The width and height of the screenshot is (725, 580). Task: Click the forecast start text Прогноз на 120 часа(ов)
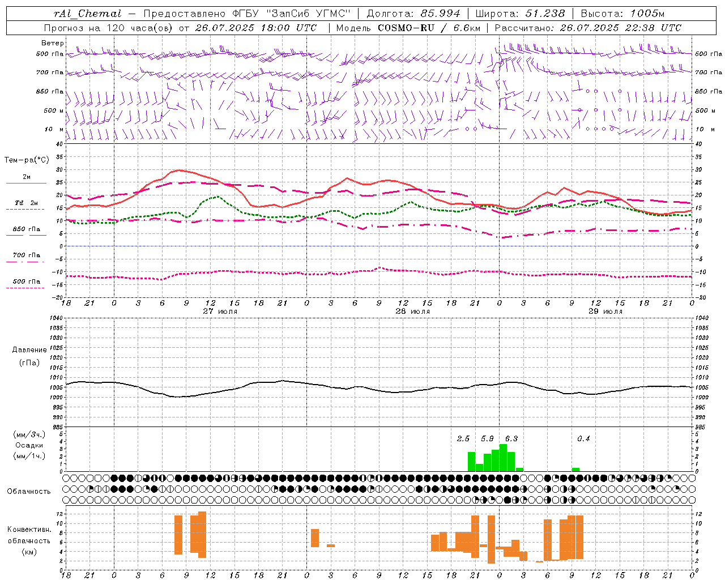(109, 28)
